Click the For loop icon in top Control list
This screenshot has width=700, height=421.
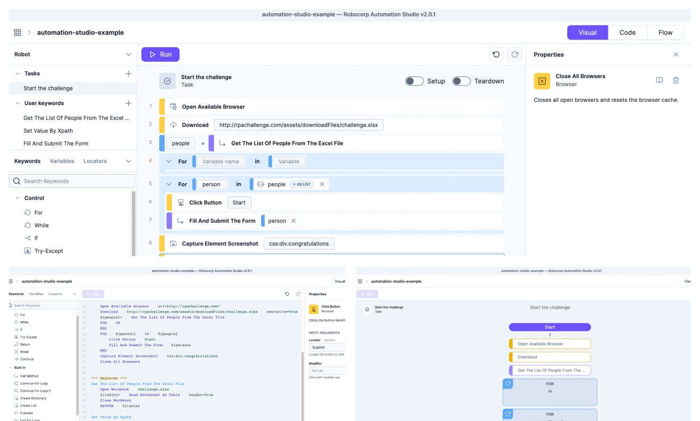(x=28, y=212)
